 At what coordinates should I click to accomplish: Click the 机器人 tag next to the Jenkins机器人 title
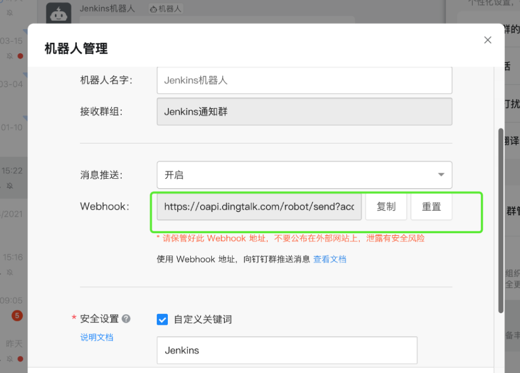pos(166,9)
